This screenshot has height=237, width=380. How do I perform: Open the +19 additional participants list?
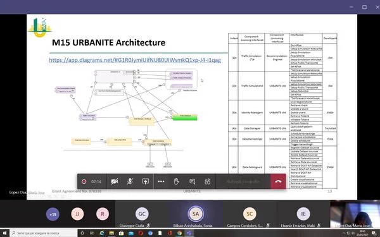point(53,214)
